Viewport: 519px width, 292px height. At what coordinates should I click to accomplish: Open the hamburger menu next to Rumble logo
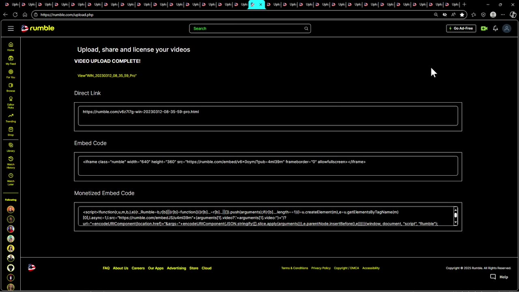11,28
